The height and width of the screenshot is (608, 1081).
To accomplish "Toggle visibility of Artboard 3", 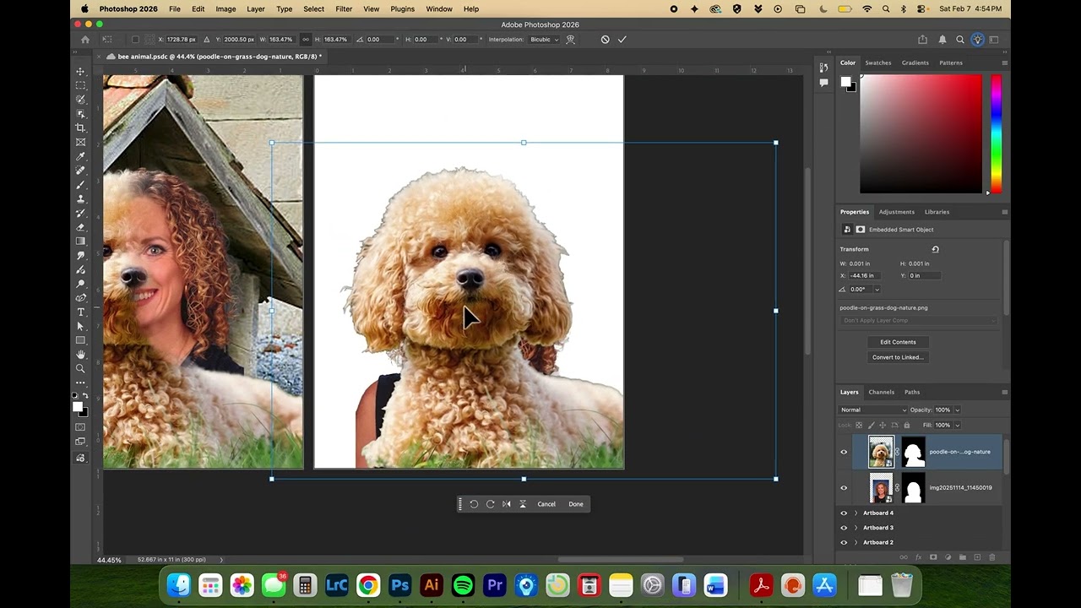I will [x=844, y=528].
